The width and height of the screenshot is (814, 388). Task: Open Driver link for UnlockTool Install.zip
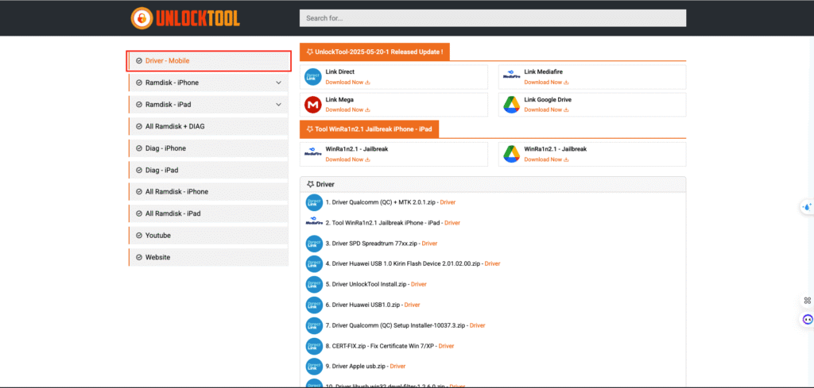click(418, 284)
